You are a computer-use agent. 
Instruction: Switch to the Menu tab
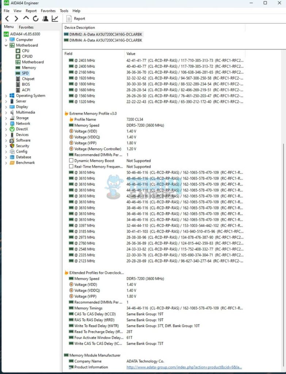click(9, 27)
